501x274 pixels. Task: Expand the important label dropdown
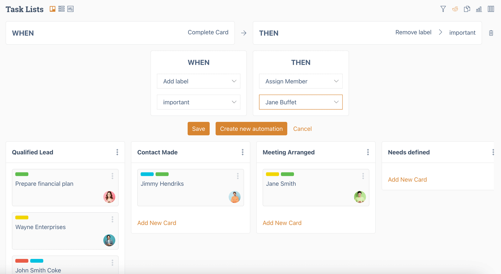click(x=199, y=102)
